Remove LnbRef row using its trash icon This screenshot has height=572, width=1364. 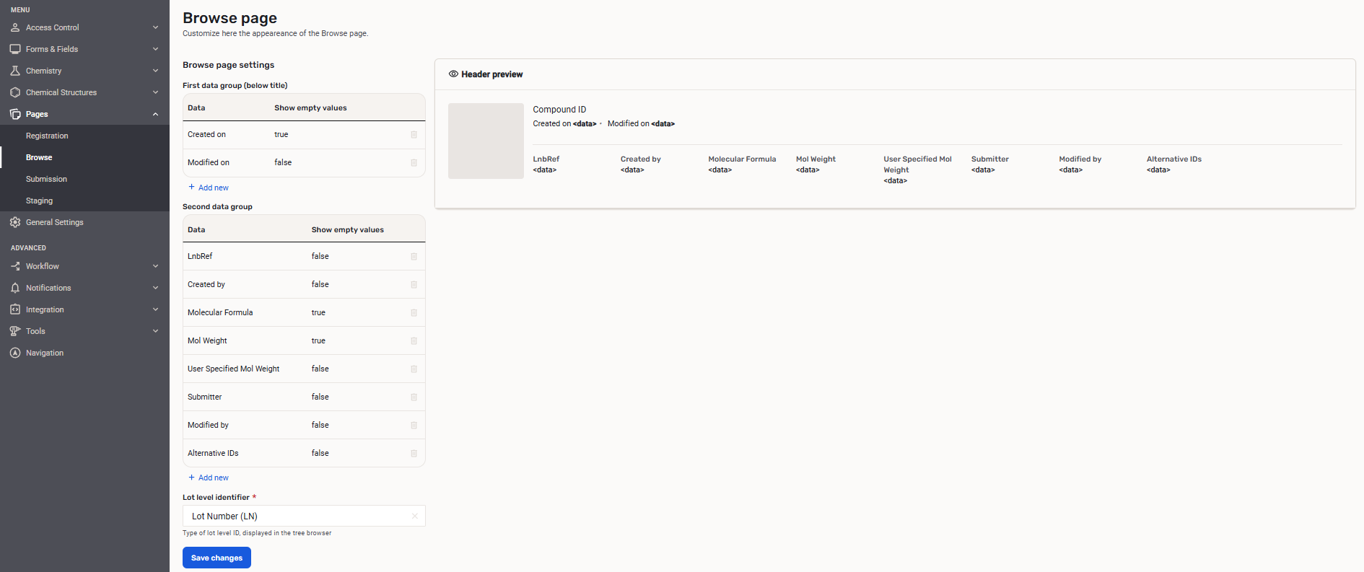click(414, 257)
